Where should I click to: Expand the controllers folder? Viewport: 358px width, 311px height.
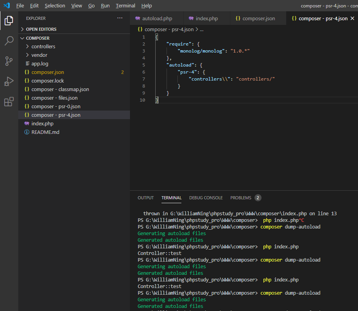click(x=43, y=46)
